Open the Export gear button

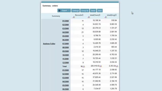(64, 11)
